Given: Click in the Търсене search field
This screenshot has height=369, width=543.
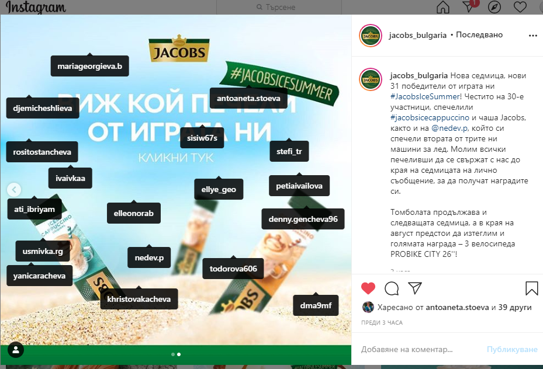Looking at the screenshot, I should pyautogui.click(x=279, y=7).
